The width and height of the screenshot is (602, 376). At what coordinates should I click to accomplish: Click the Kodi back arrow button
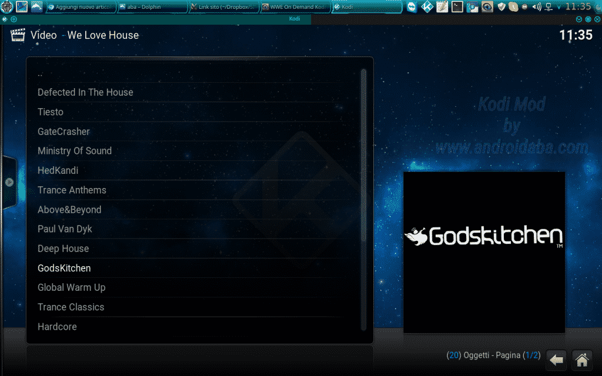[556, 360]
